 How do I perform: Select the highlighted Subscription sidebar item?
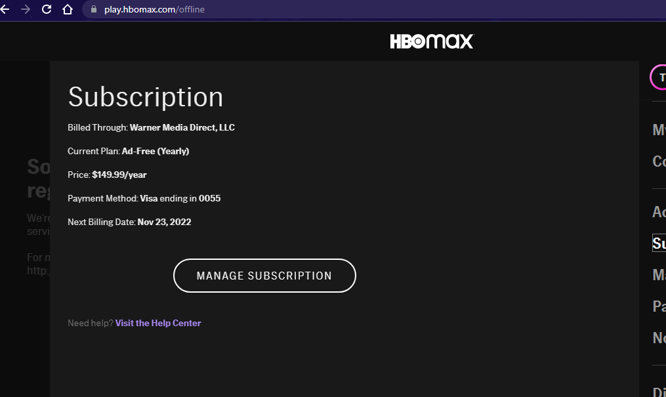(x=659, y=243)
